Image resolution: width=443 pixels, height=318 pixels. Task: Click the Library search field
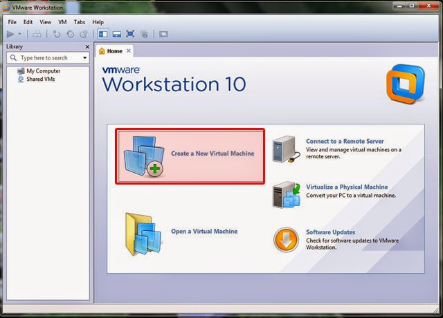48,58
